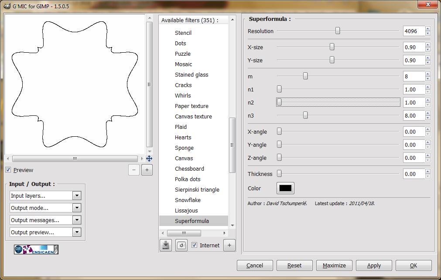Click the Resolution value field
The height and width of the screenshot is (280, 441).
[x=414, y=31]
